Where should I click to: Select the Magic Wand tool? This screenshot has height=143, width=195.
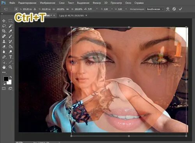click(x=11, y=26)
